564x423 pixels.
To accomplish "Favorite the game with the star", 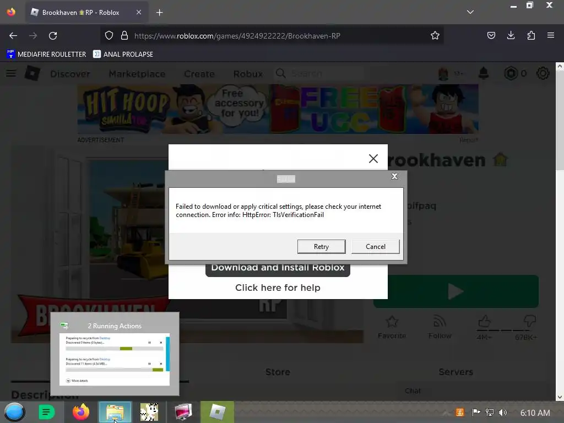I will click(x=392, y=327).
